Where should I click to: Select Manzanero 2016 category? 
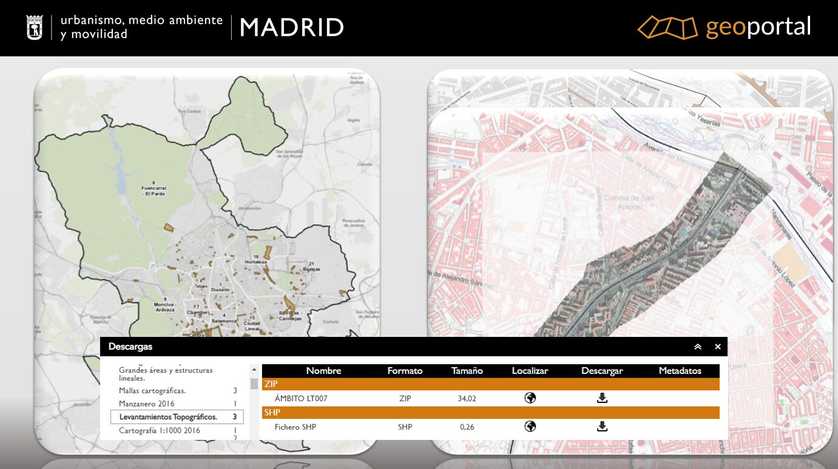(x=146, y=404)
